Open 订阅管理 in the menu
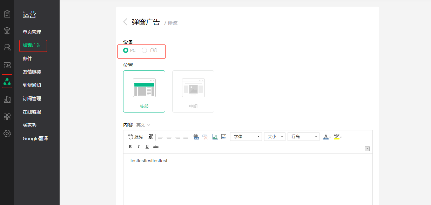 click(x=32, y=98)
